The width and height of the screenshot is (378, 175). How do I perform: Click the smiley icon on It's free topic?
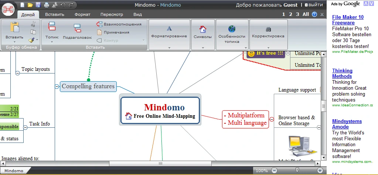pos(251,54)
